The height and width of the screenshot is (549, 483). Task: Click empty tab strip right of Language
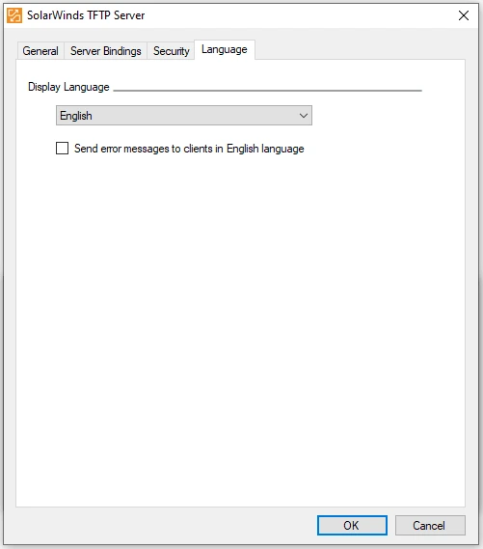(x=361, y=50)
